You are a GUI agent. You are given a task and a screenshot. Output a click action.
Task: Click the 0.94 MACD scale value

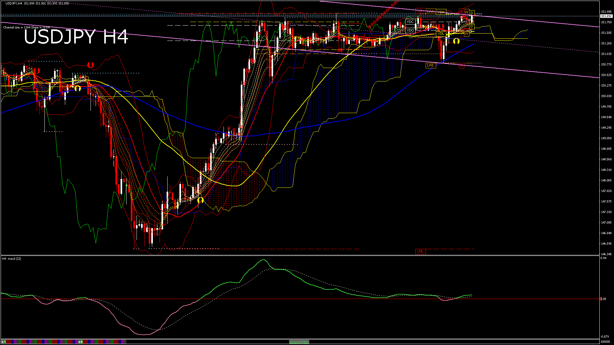tap(604, 258)
